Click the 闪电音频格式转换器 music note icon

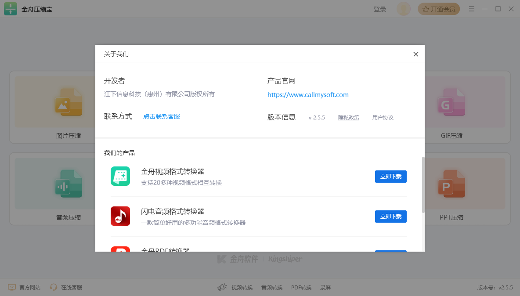[120, 216]
